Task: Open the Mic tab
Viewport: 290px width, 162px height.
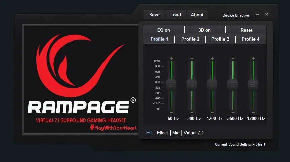Action: 176,133
